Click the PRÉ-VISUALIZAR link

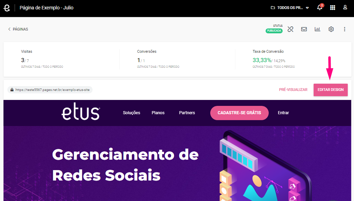click(x=293, y=90)
